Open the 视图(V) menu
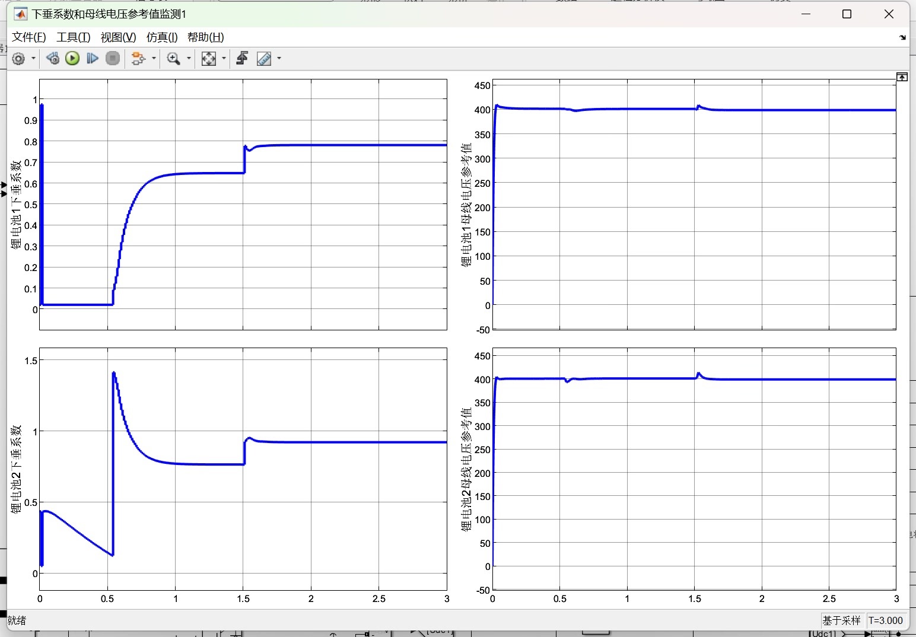 118,37
